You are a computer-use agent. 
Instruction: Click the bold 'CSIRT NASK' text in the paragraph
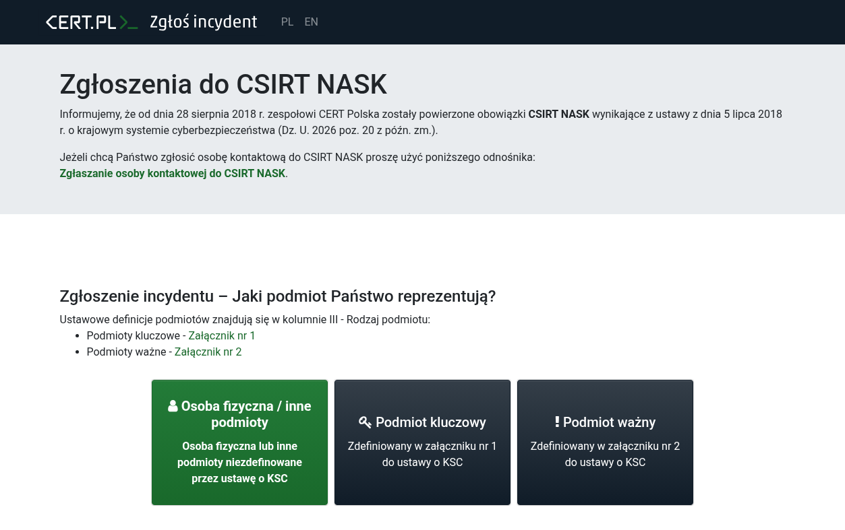[x=558, y=114]
